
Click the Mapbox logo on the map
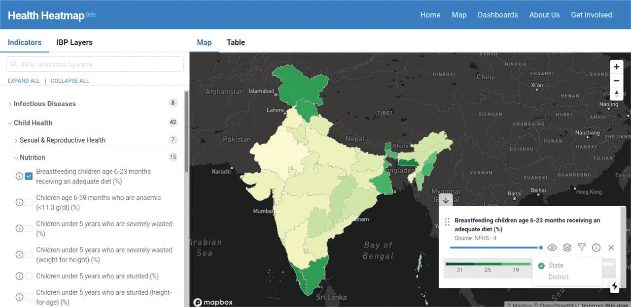coord(213,303)
